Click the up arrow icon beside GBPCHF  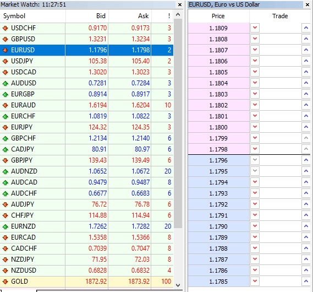6,138
